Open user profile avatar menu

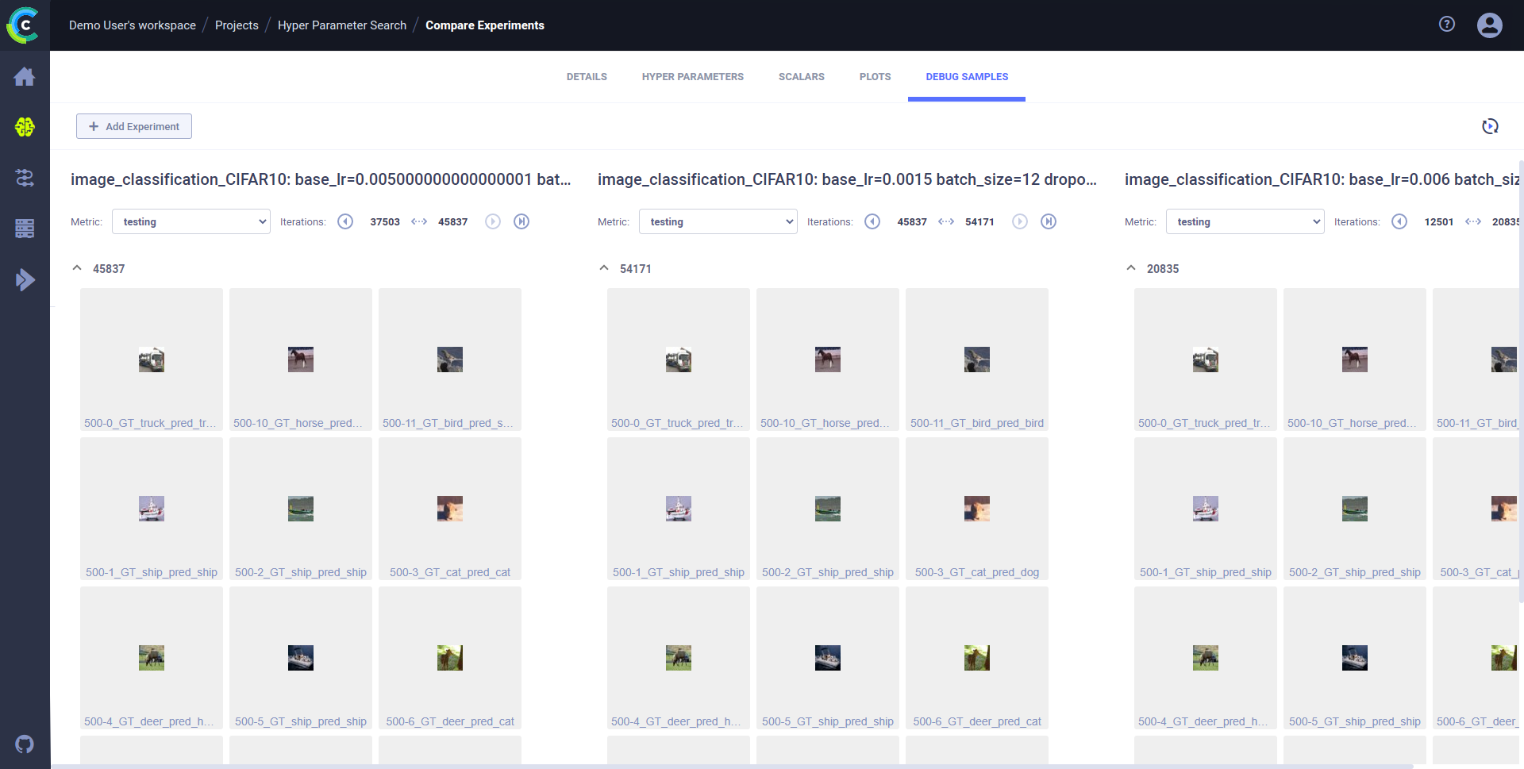pos(1490,25)
